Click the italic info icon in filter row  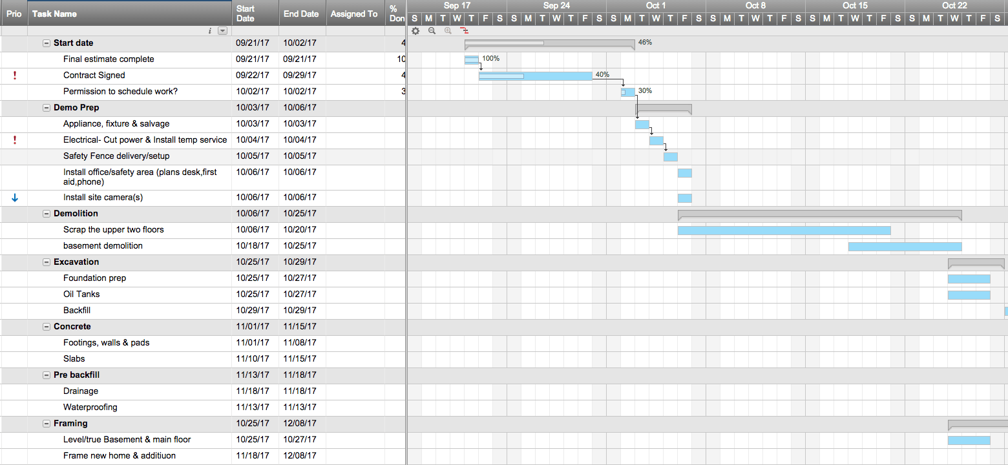209,30
